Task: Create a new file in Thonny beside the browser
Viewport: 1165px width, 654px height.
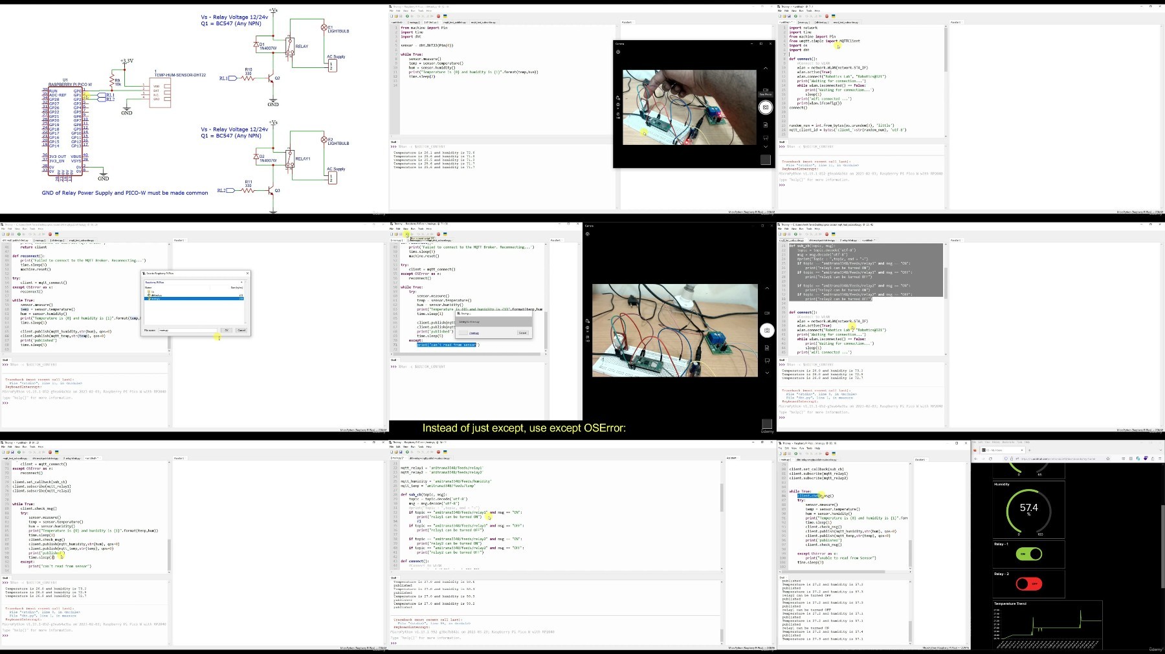Action: click(781, 452)
